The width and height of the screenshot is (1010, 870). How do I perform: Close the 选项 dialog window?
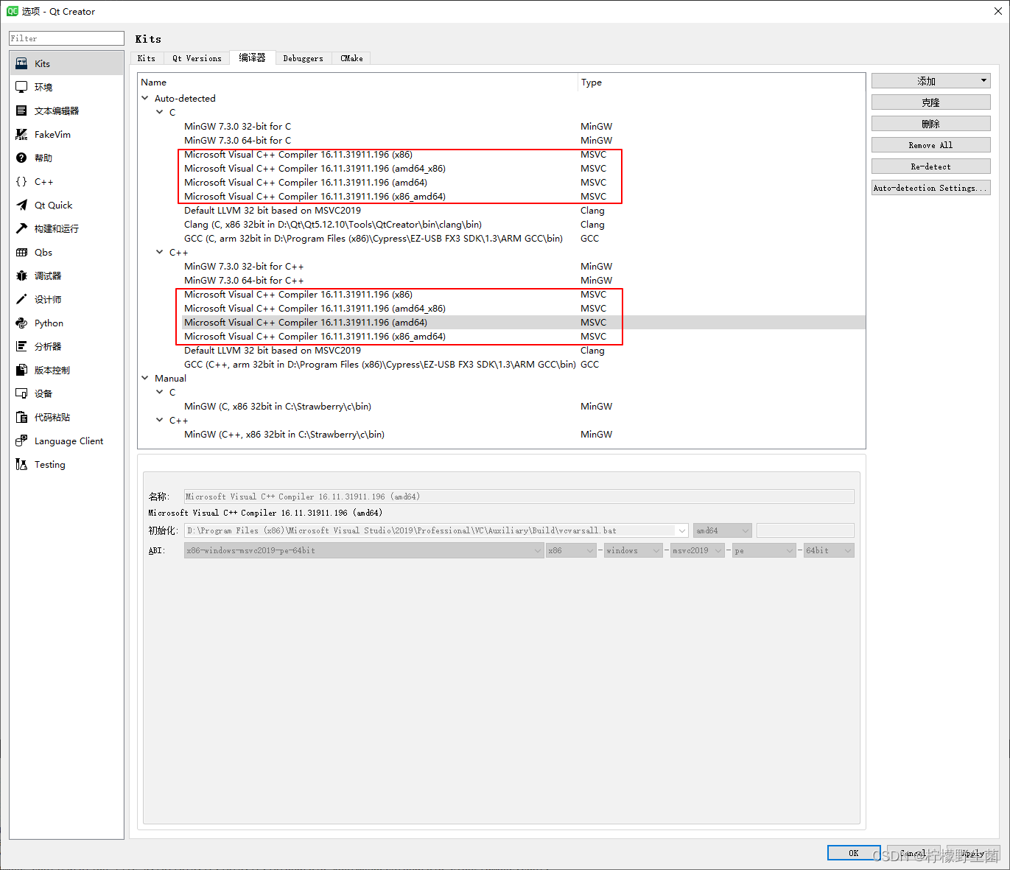coord(997,11)
